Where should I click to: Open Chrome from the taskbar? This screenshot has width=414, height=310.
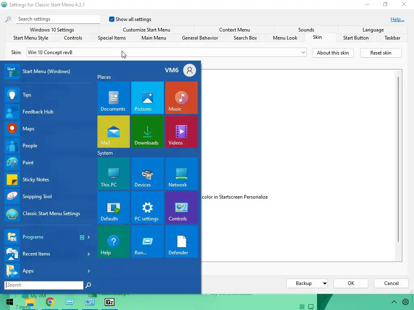coord(50,302)
